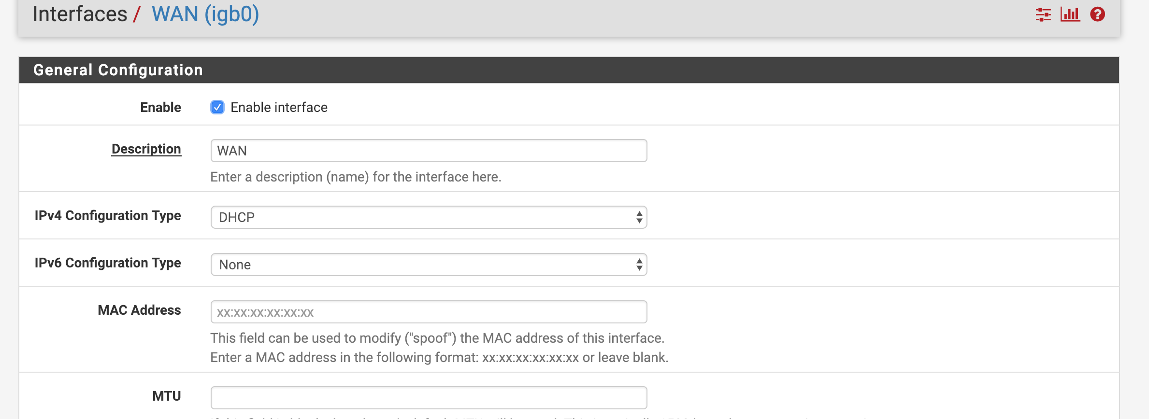Open the IPv4 Configuration Type dropdown
The height and width of the screenshot is (419, 1149).
429,217
